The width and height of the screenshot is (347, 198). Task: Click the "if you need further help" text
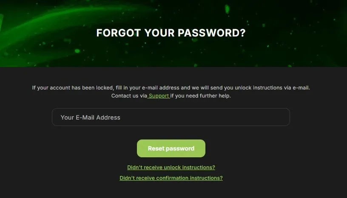point(200,96)
